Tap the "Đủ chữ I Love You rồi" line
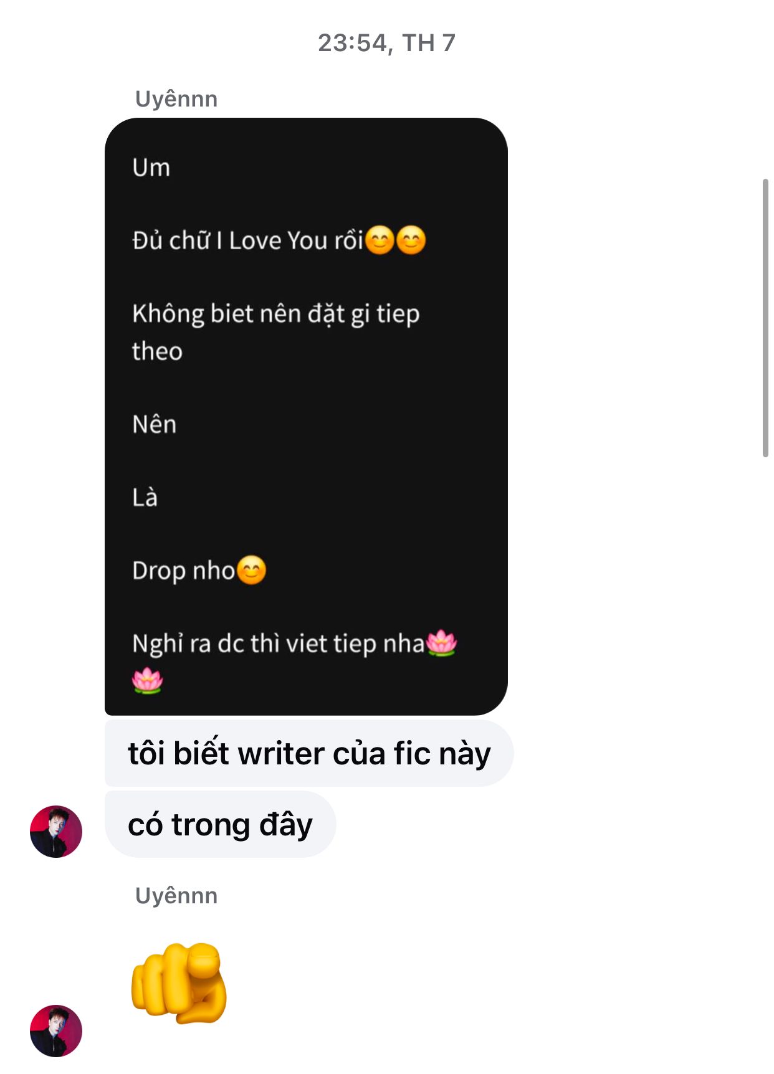 coord(247,240)
